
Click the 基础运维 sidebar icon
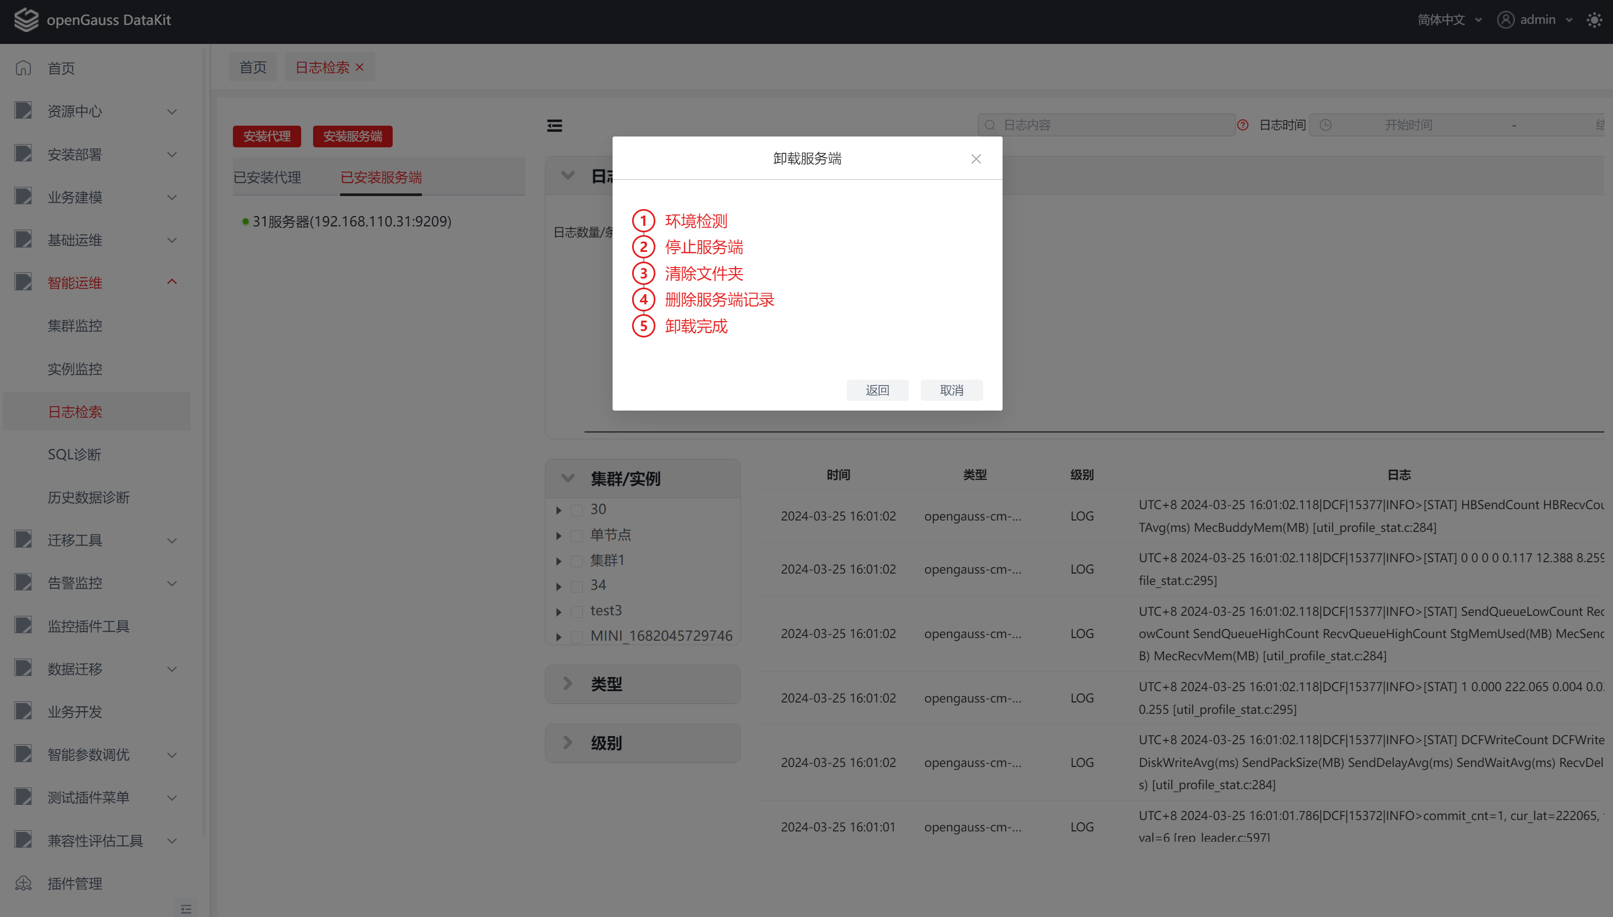[23, 239]
